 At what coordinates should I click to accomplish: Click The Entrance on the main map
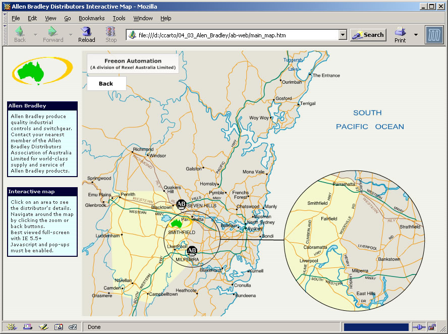[x=326, y=76]
